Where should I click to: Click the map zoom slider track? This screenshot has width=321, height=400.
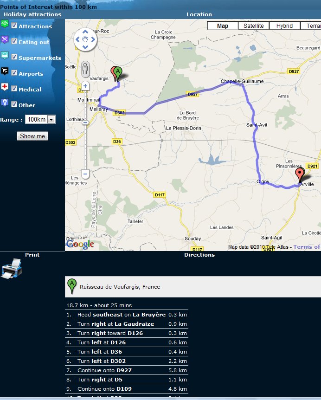tap(85, 139)
